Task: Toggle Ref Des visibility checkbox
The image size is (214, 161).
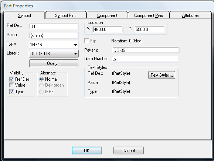Action: [x=11, y=79]
